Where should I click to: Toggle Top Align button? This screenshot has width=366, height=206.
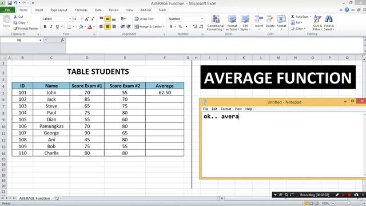pyautogui.click(x=102, y=18)
